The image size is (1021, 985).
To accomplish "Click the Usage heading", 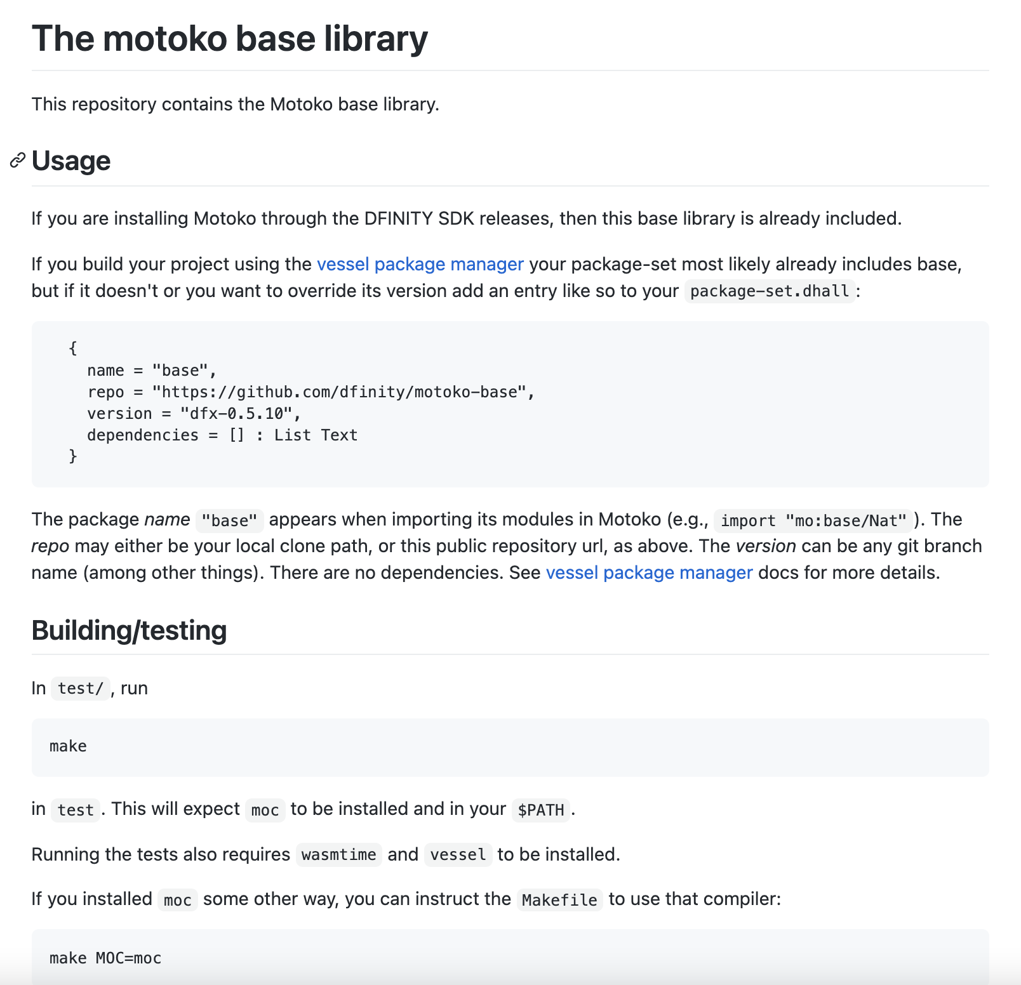I will (71, 161).
